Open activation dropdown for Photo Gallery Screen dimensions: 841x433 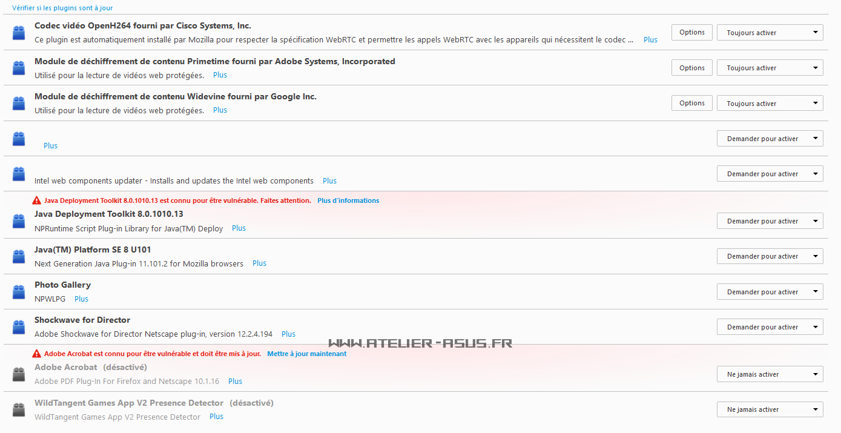click(770, 292)
